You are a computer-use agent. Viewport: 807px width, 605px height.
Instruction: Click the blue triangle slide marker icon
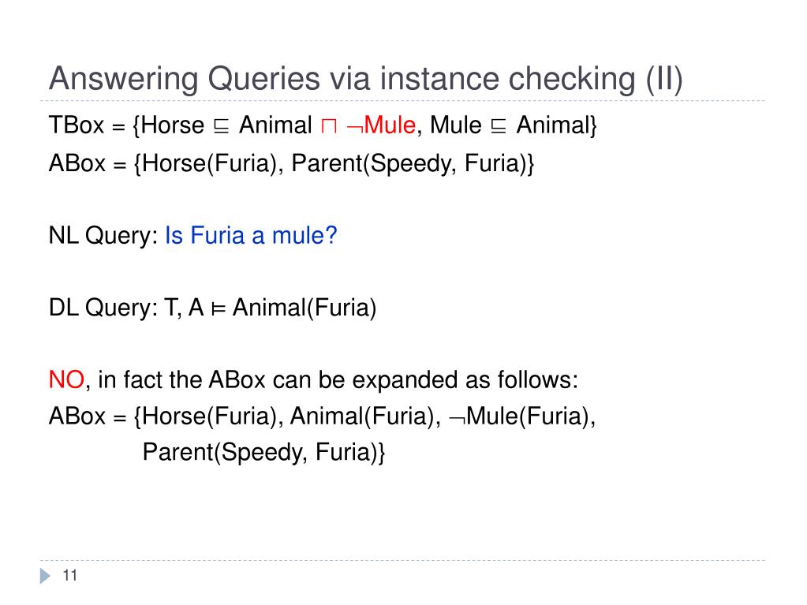45,576
